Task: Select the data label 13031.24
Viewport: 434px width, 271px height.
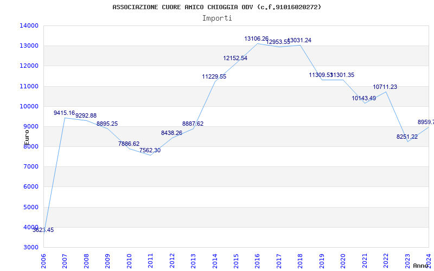Action: (299, 40)
